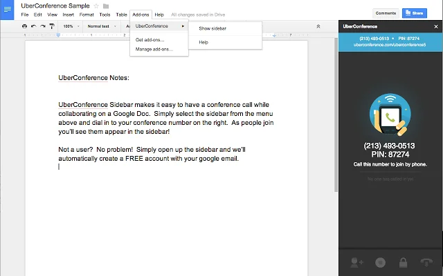Viewport: 443px width, 276px height.
Task: Lock the conference with padlock icon
Action: pyautogui.click(x=403, y=262)
